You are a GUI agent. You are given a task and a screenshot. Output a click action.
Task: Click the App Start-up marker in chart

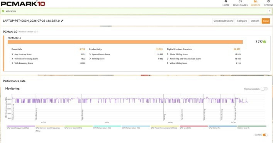coord(83,115)
